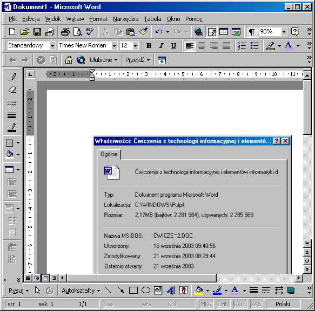
Task: Open the Autokształty shapes menu
Action: [x=81, y=291]
